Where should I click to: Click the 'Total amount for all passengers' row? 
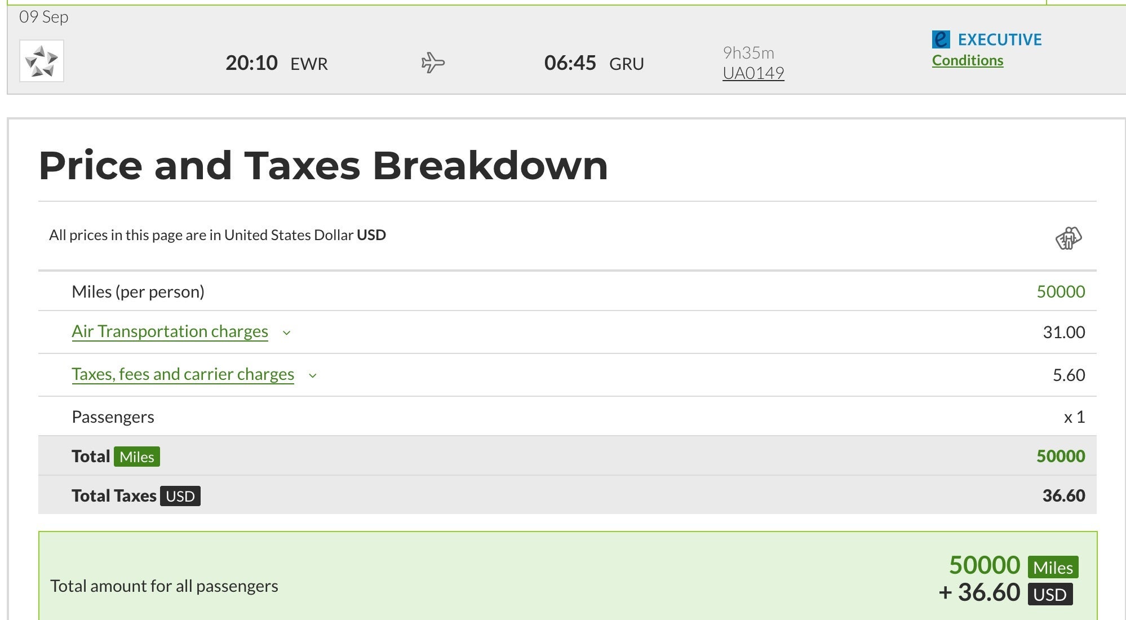[x=164, y=586]
